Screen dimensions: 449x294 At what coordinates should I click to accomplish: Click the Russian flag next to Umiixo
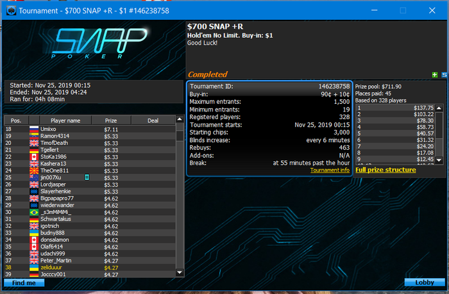[x=34, y=129]
